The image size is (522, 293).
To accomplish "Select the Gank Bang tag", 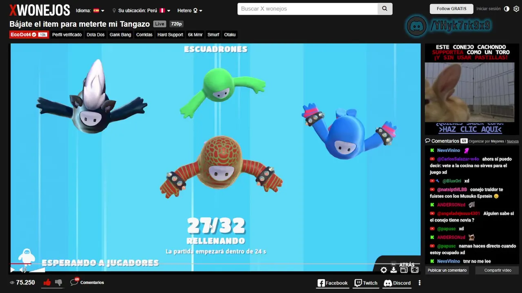I will point(120,35).
